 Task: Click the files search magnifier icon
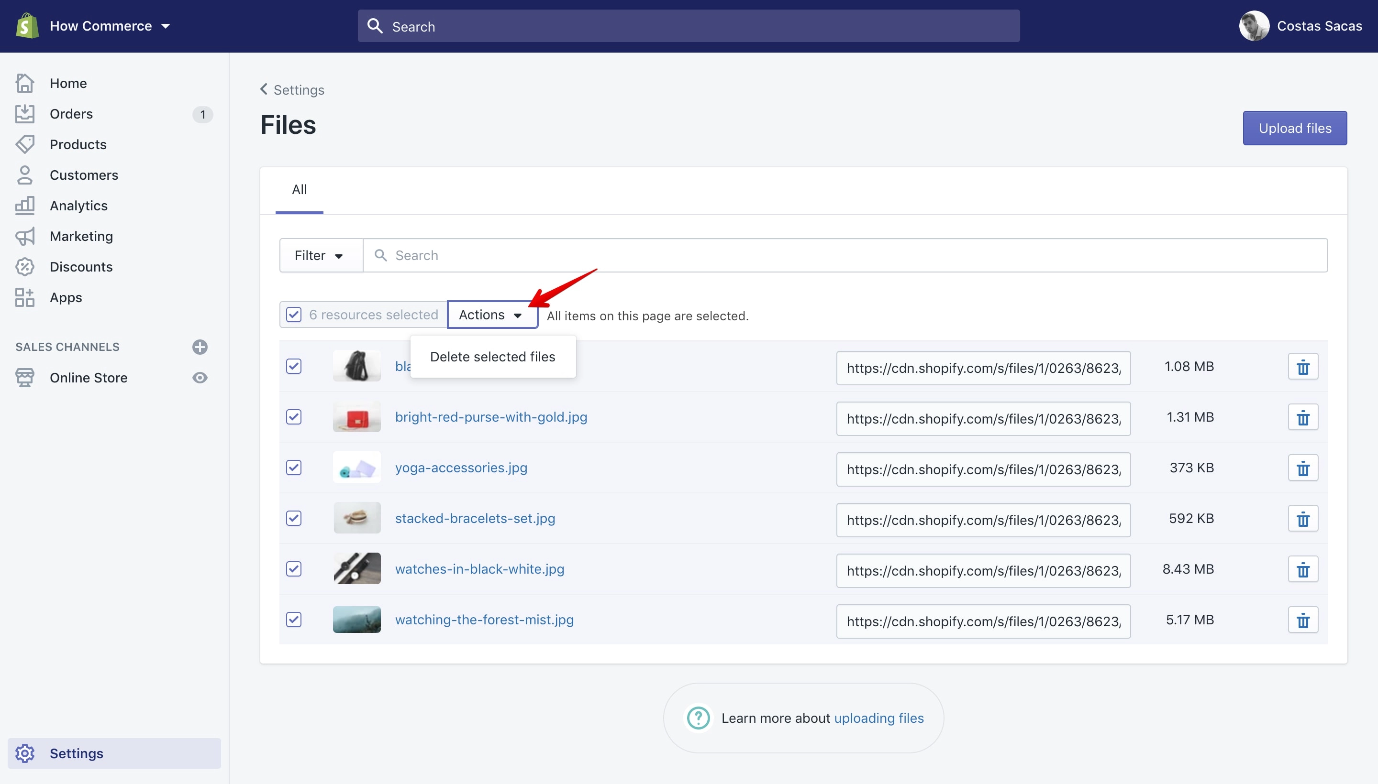point(380,255)
